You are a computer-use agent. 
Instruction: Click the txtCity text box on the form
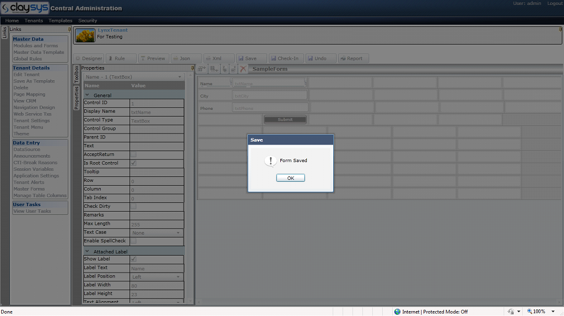tap(269, 96)
